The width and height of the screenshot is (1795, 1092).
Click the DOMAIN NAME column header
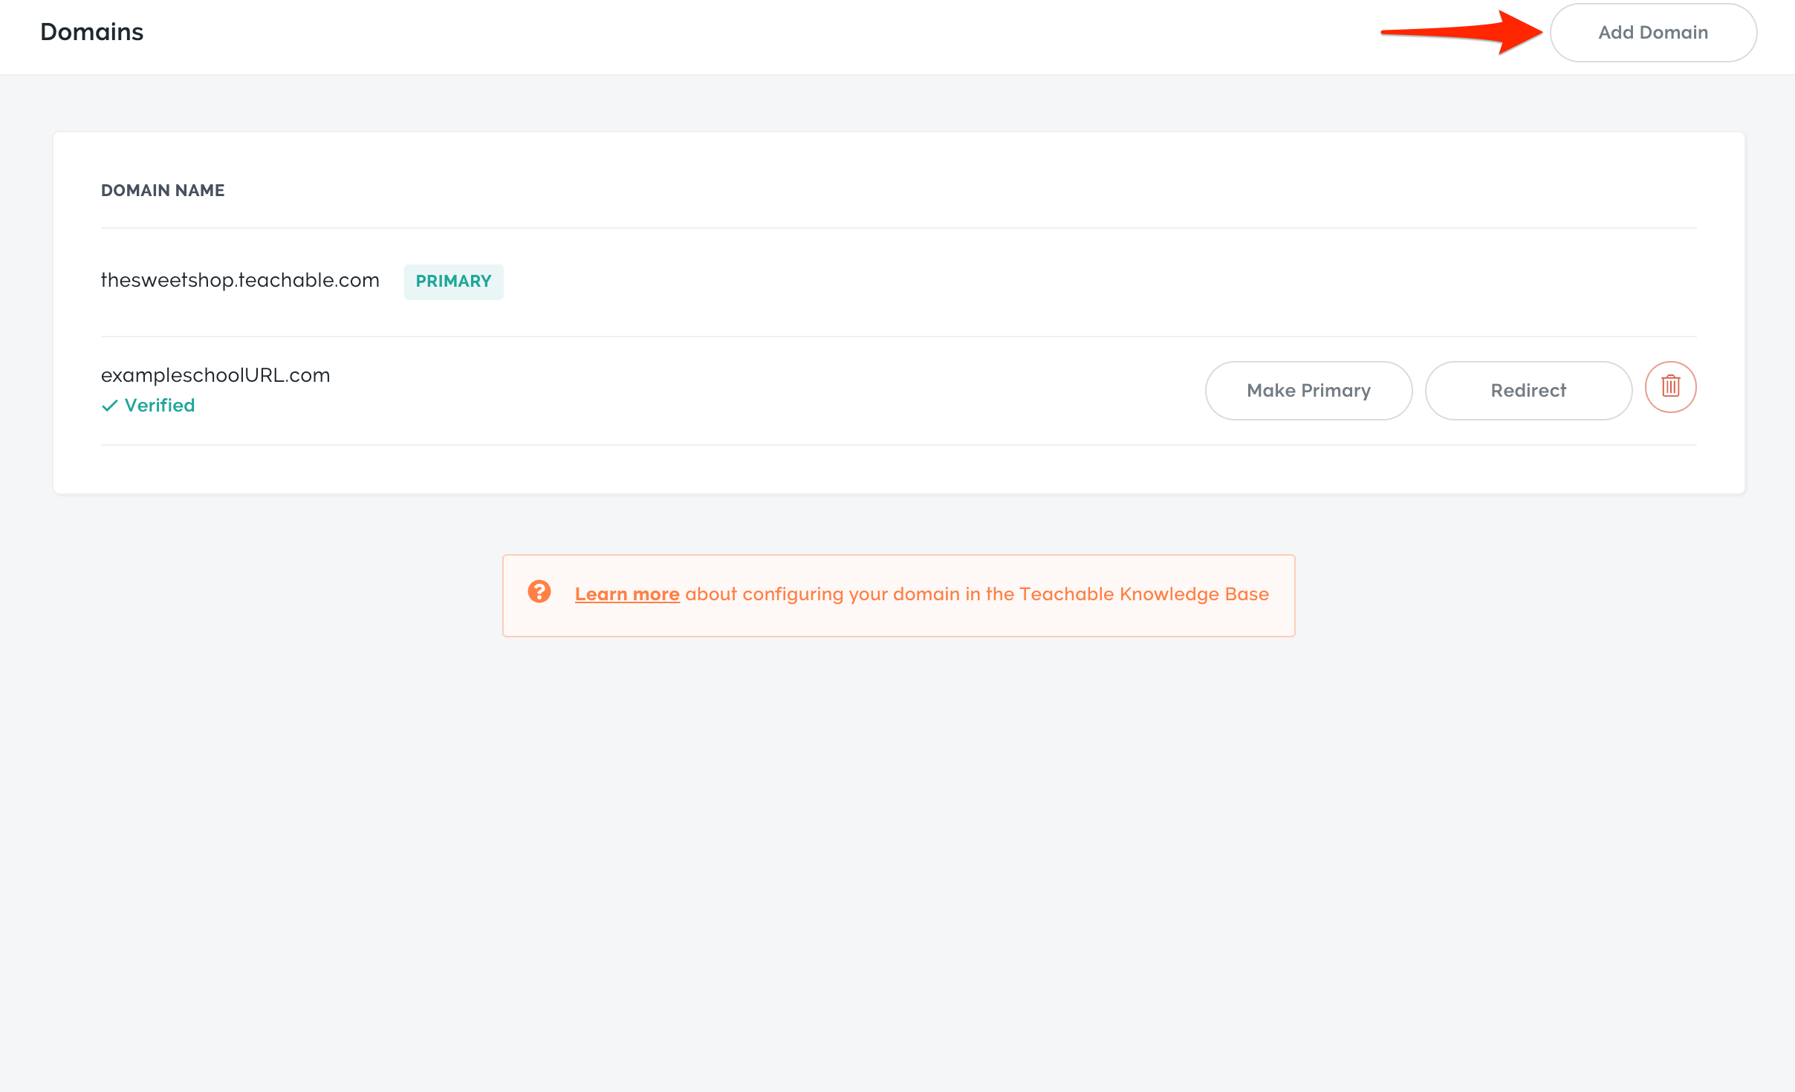[x=163, y=191]
